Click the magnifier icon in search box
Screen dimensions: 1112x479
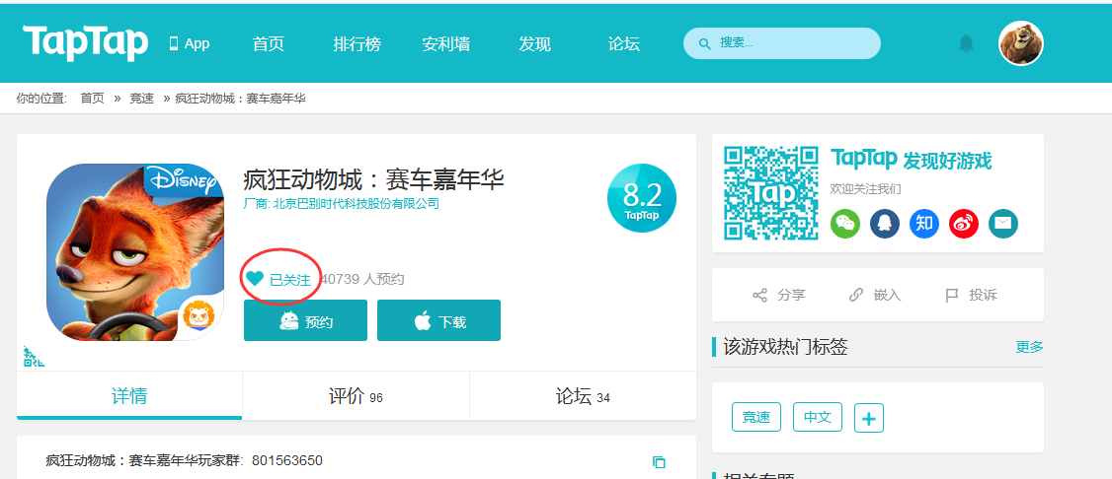coord(704,44)
